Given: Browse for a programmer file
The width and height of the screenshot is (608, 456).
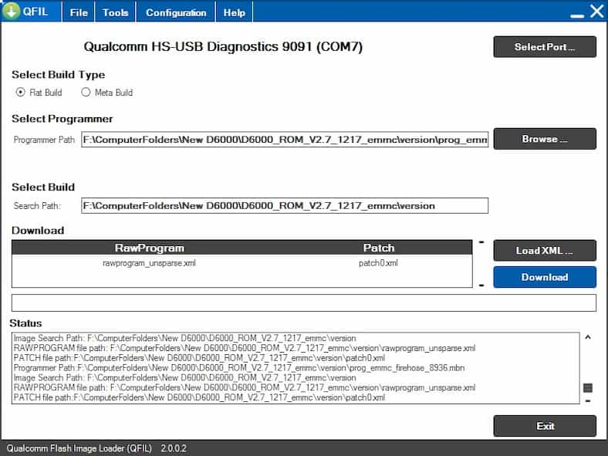Looking at the screenshot, I should pos(545,139).
